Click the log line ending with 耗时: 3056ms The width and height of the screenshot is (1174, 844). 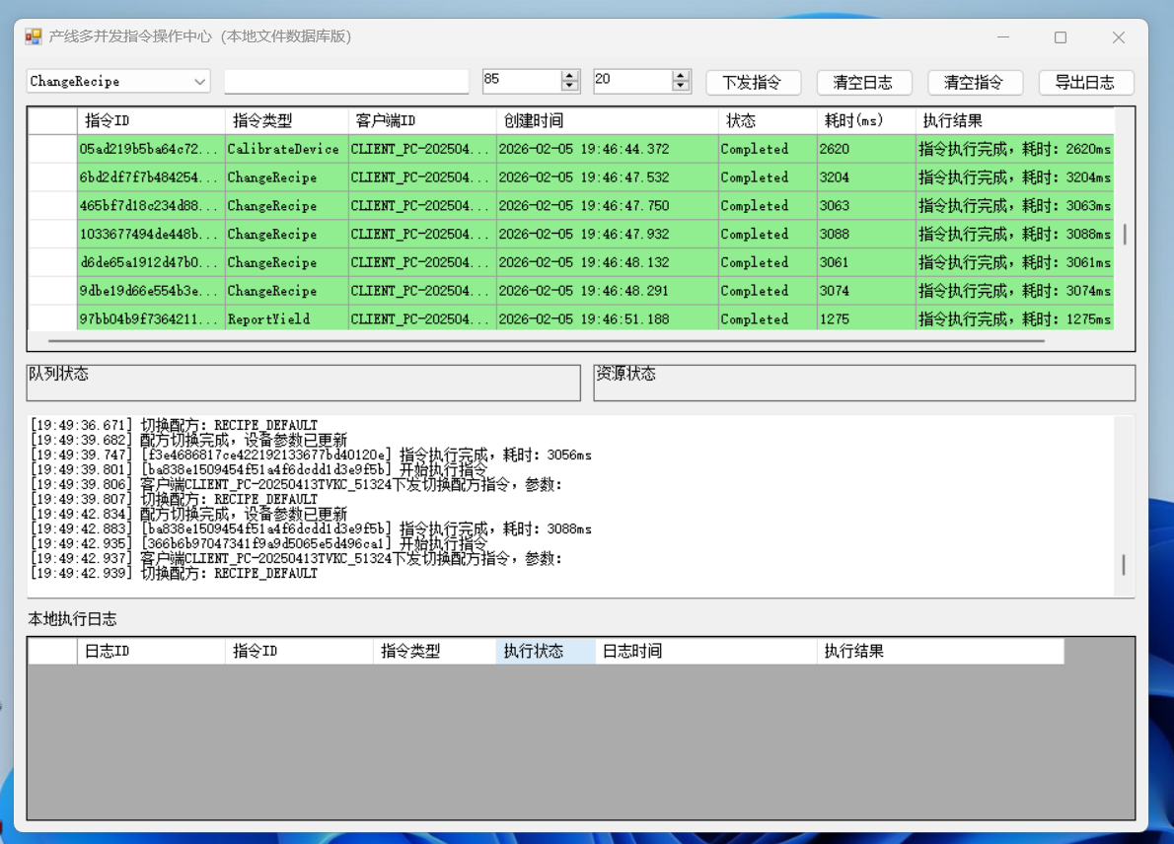[x=311, y=455]
